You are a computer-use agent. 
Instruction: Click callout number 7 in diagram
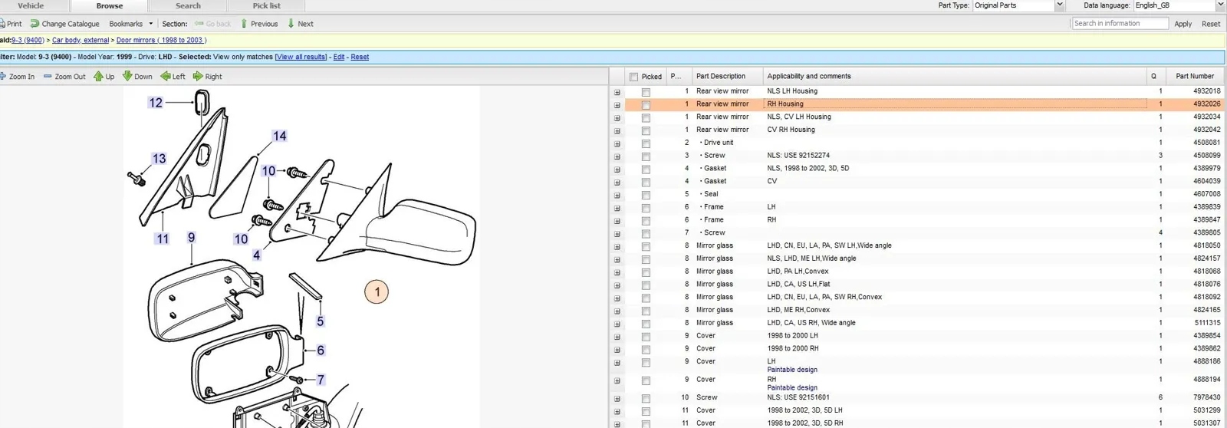[x=321, y=380]
